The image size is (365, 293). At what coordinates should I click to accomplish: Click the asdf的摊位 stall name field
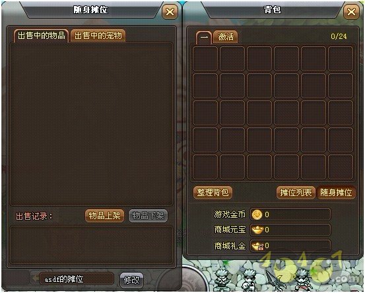point(77,278)
